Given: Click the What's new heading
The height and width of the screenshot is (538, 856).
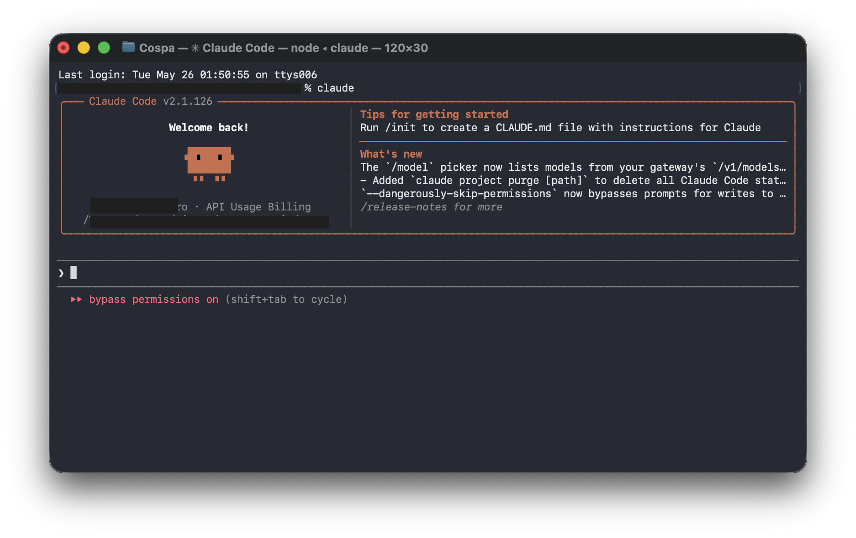Looking at the screenshot, I should tap(391, 154).
